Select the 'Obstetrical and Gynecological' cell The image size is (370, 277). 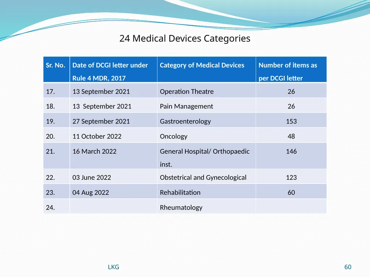(206, 176)
